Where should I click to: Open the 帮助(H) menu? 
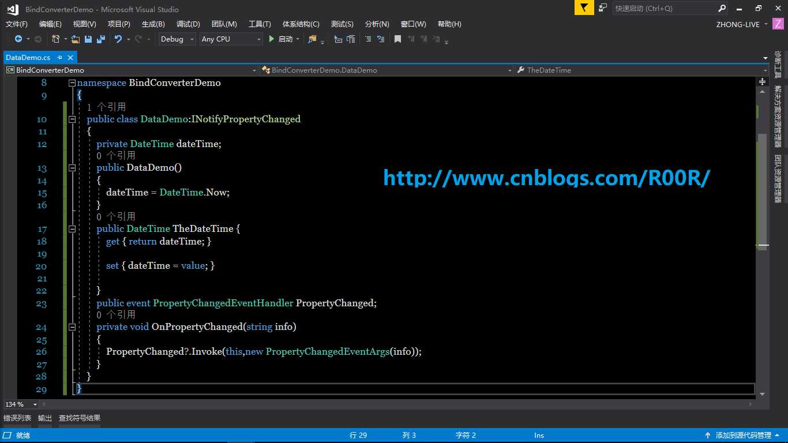[449, 24]
